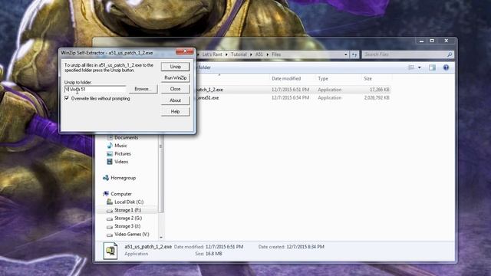Maximize the Explorer window

coord(432,41)
